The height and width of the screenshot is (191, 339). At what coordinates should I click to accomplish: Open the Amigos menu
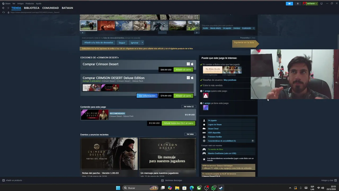[20, 3]
